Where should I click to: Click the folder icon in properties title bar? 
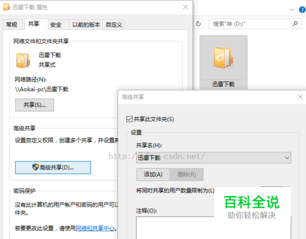[x=6, y=7]
